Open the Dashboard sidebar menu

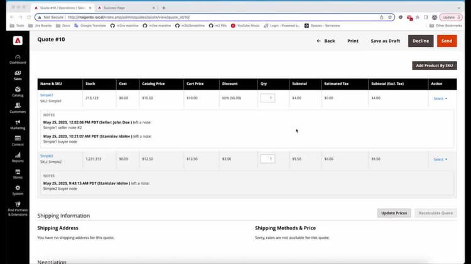pyautogui.click(x=18, y=60)
